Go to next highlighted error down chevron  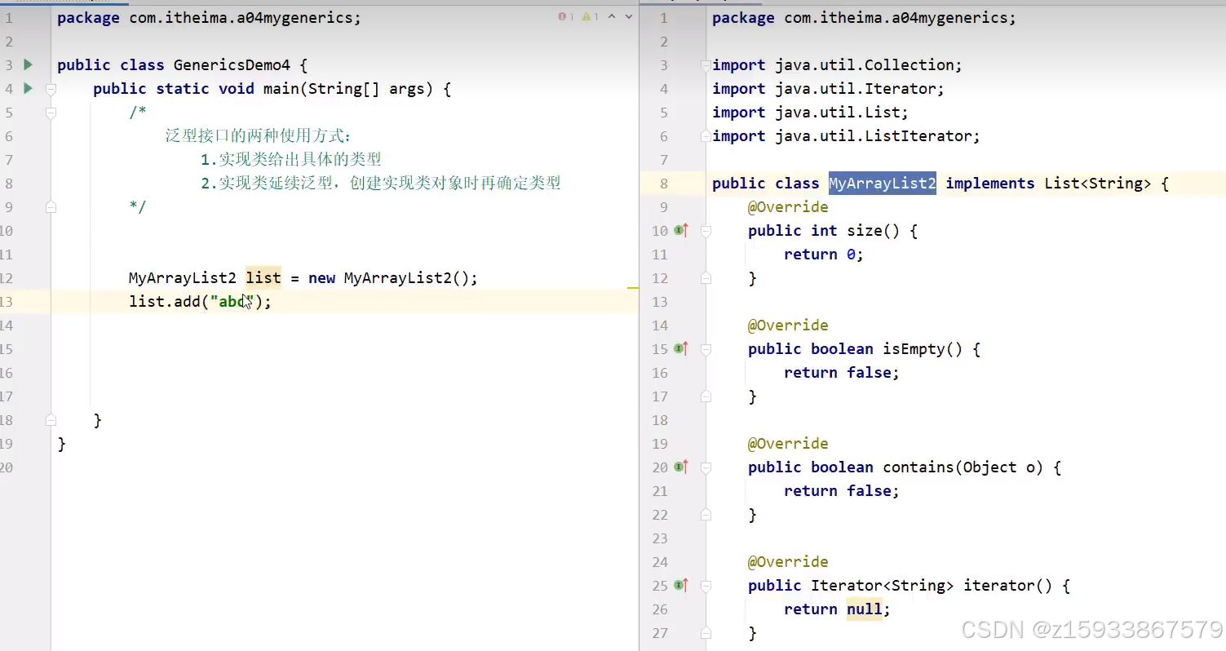click(x=629, y=17)
